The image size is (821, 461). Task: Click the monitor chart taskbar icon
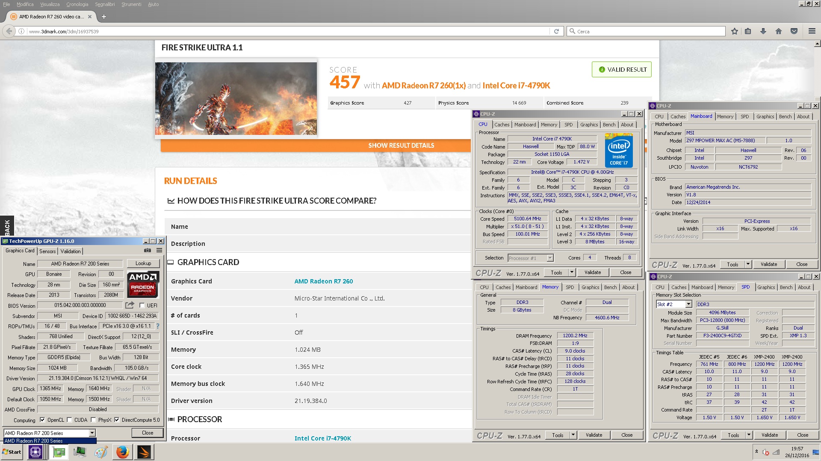click(80, 452)
